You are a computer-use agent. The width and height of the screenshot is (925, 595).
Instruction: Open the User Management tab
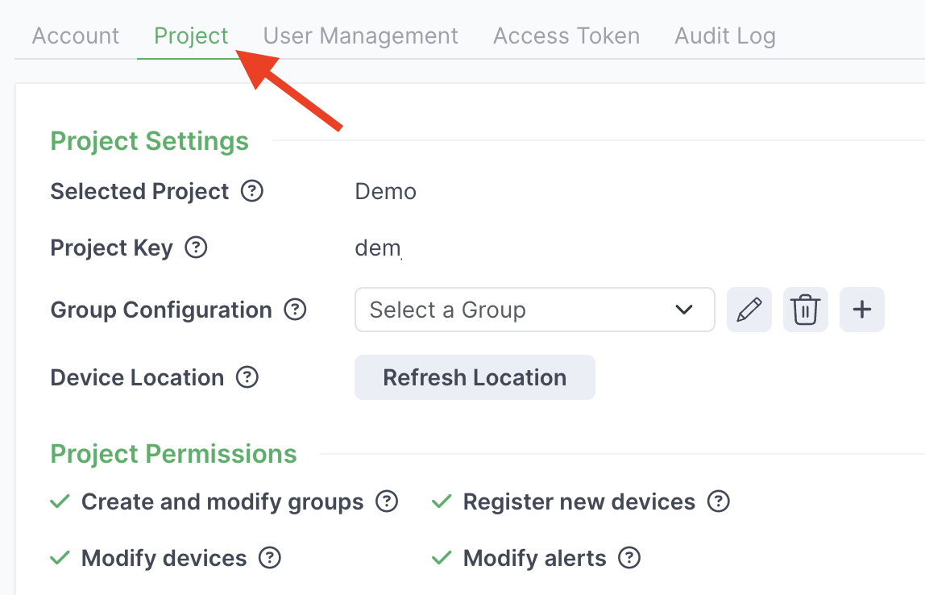pos(360,36)
